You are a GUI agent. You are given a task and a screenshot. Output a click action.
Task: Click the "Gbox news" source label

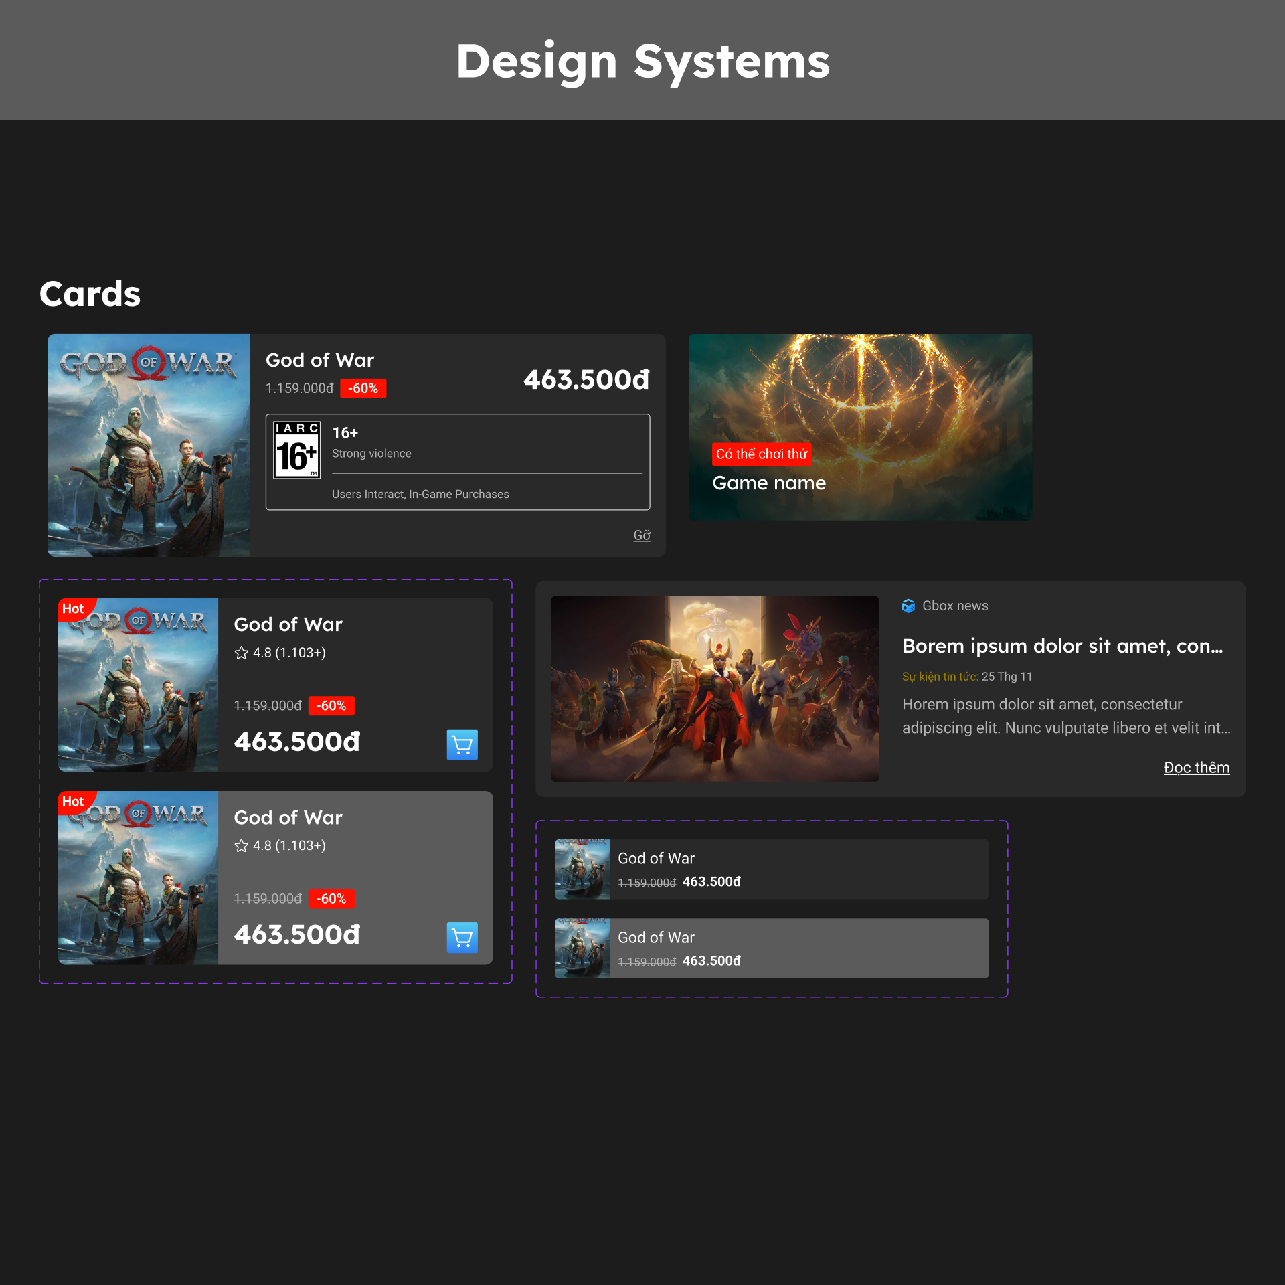955,606
